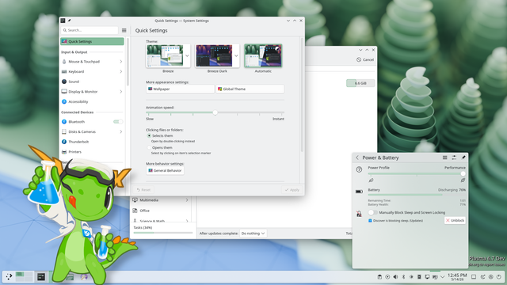Open the Accessibility icon in the sidebar
Viewport: 507px width, 285px height.
64,101
